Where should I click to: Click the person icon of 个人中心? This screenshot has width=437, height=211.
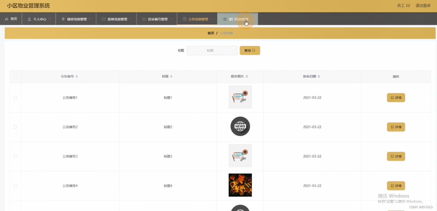coord(29,19)
